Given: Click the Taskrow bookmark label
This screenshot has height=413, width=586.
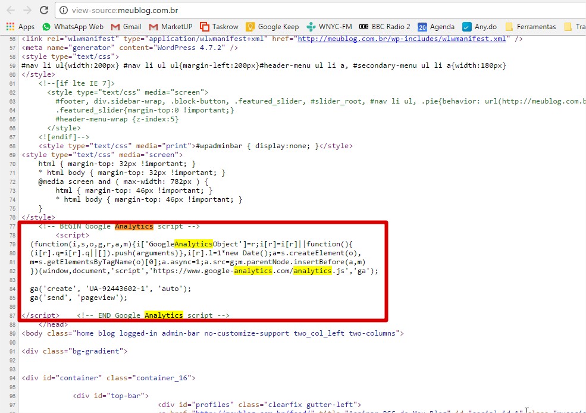Looking at the screenshot, I should pyautogui.click(x=225, y=27).
